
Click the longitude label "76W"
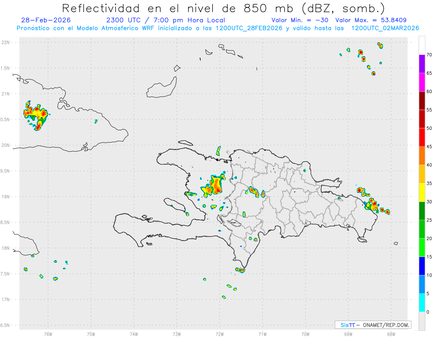coord(48,334)
